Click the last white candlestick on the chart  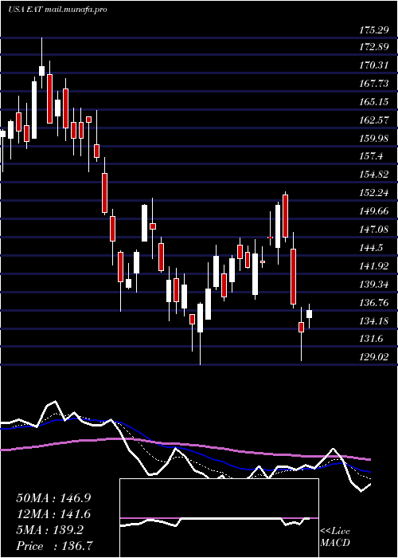click(309, 314)
